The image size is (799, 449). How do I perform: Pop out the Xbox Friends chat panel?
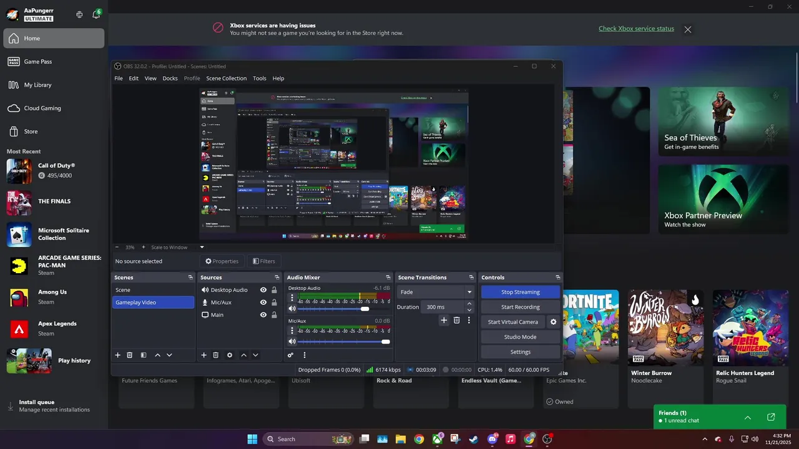(x=771, y=417)
